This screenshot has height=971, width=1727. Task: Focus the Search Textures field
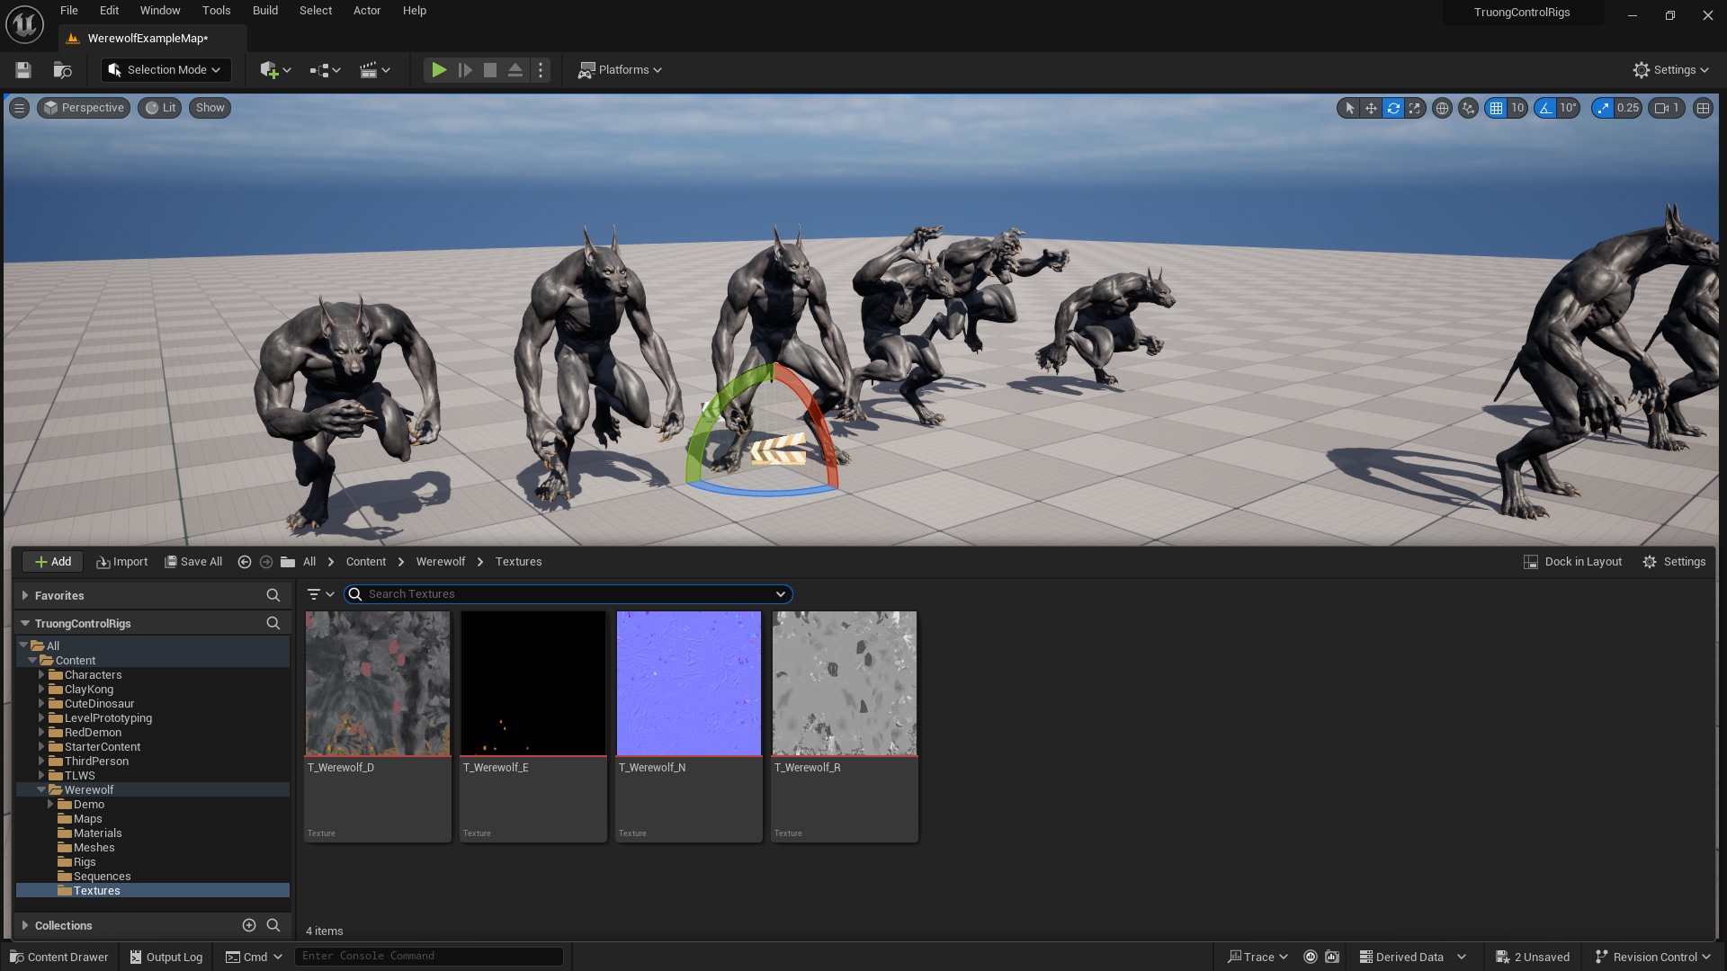[568, 594]
